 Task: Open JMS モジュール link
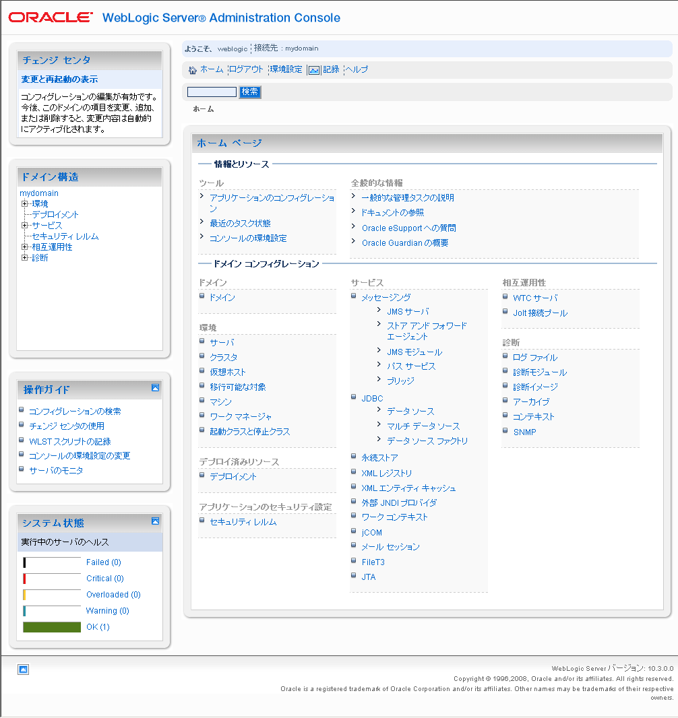pyautogui.click(x=414, y=352)
